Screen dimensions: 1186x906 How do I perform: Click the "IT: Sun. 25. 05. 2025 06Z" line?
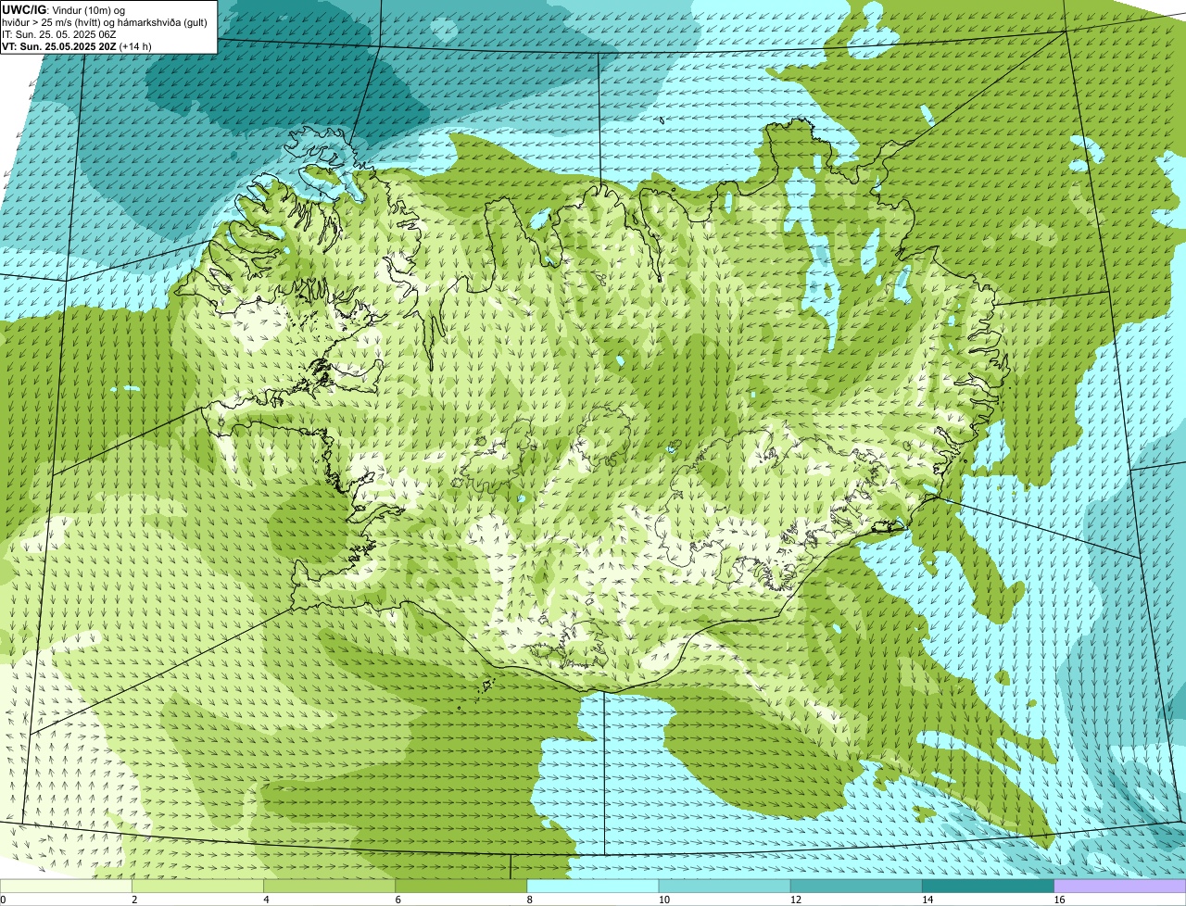(59, 34)
